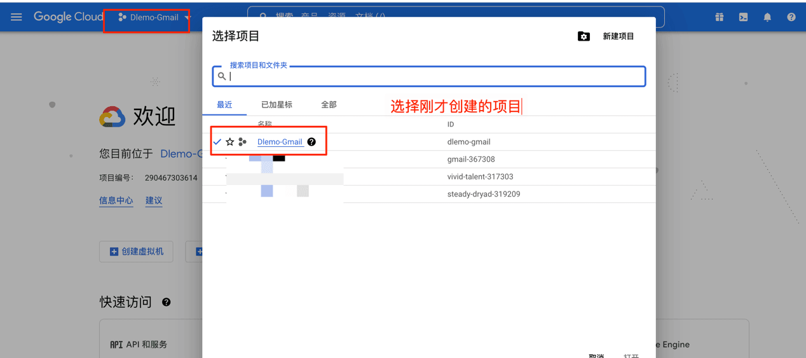Click help icon beside Dlemo-Gmail project

click(311, 142)
